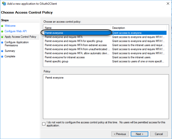Sort policies by Description column header
Image resolution: width=172 pixels, height=139 pixels.
[139, 28]
